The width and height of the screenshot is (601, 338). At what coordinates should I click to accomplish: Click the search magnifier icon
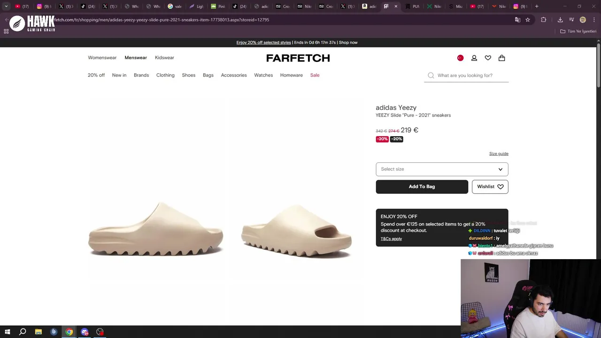431,75
